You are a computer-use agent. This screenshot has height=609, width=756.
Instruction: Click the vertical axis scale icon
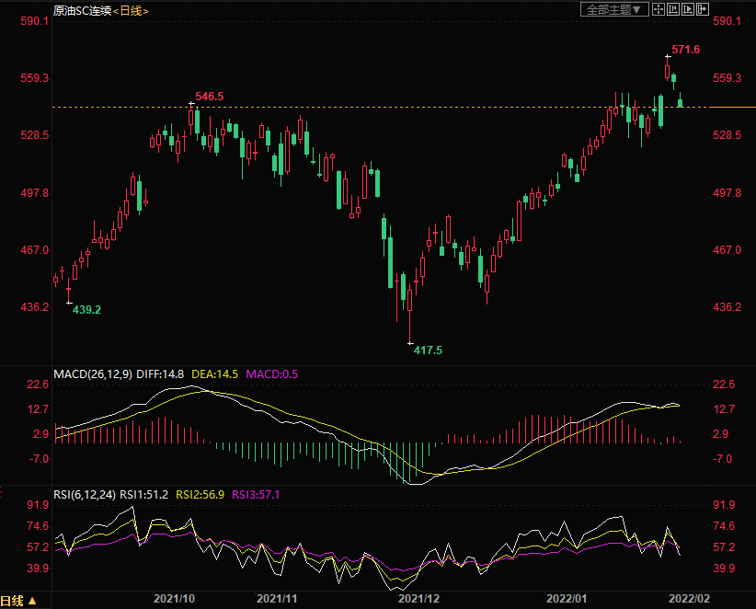tap(673, 9)
